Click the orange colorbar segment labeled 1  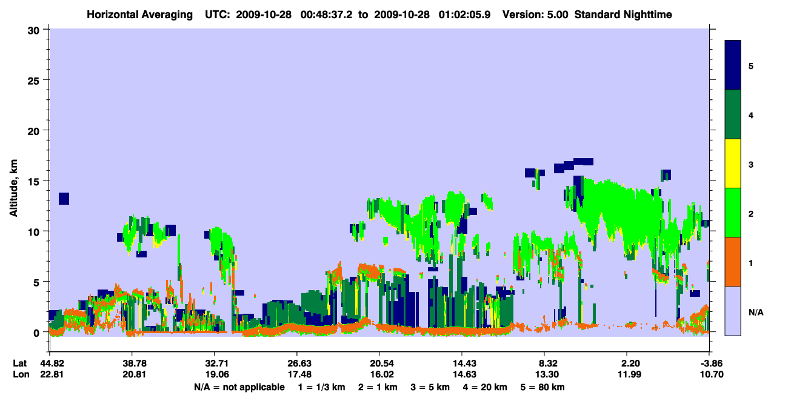click(733, 262)
